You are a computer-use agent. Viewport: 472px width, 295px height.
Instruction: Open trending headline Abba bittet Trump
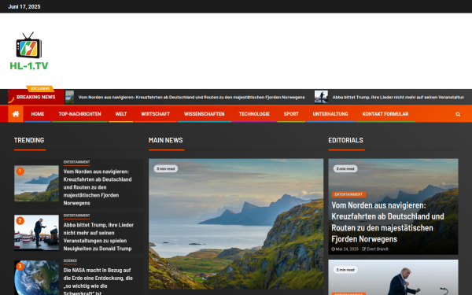[98, 237]
